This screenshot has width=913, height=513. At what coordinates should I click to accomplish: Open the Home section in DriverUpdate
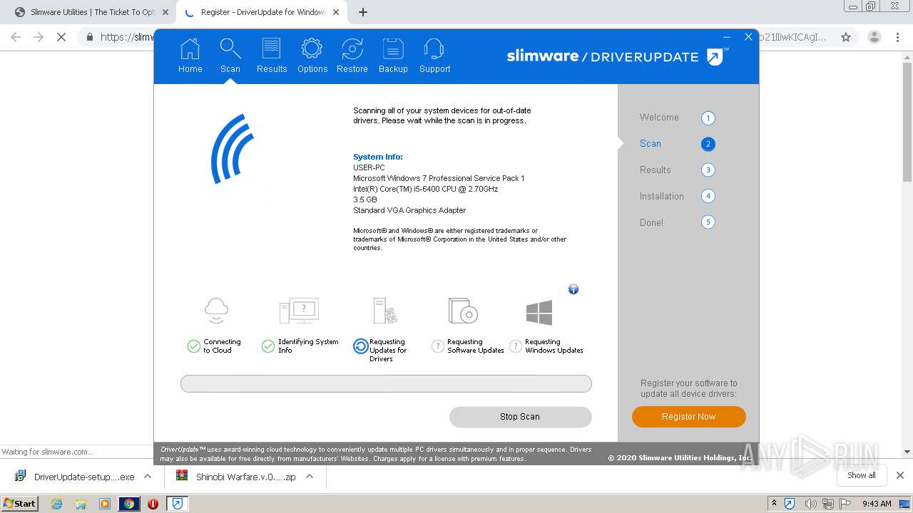[190, 56]
